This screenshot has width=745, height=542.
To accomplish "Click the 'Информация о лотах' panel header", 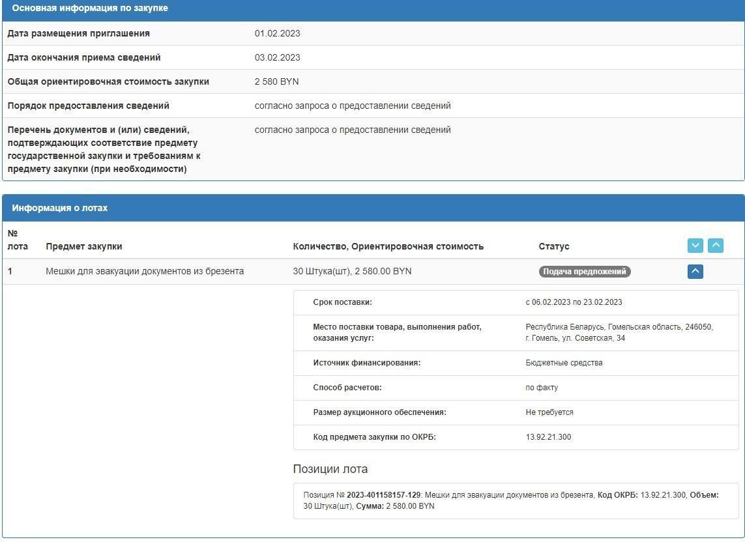I will (60, 208).
